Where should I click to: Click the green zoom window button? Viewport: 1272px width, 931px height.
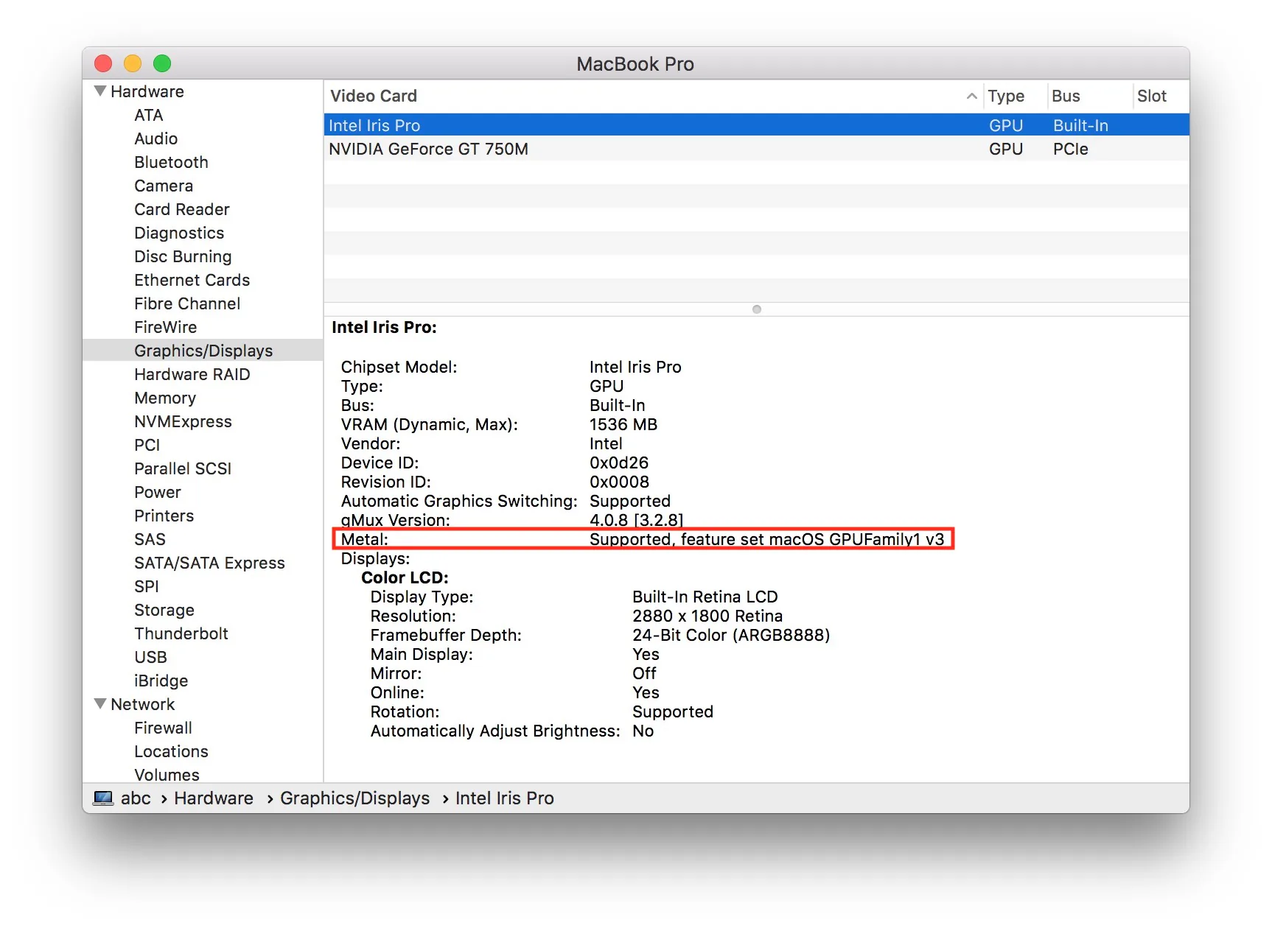click(x=162, y=63)
